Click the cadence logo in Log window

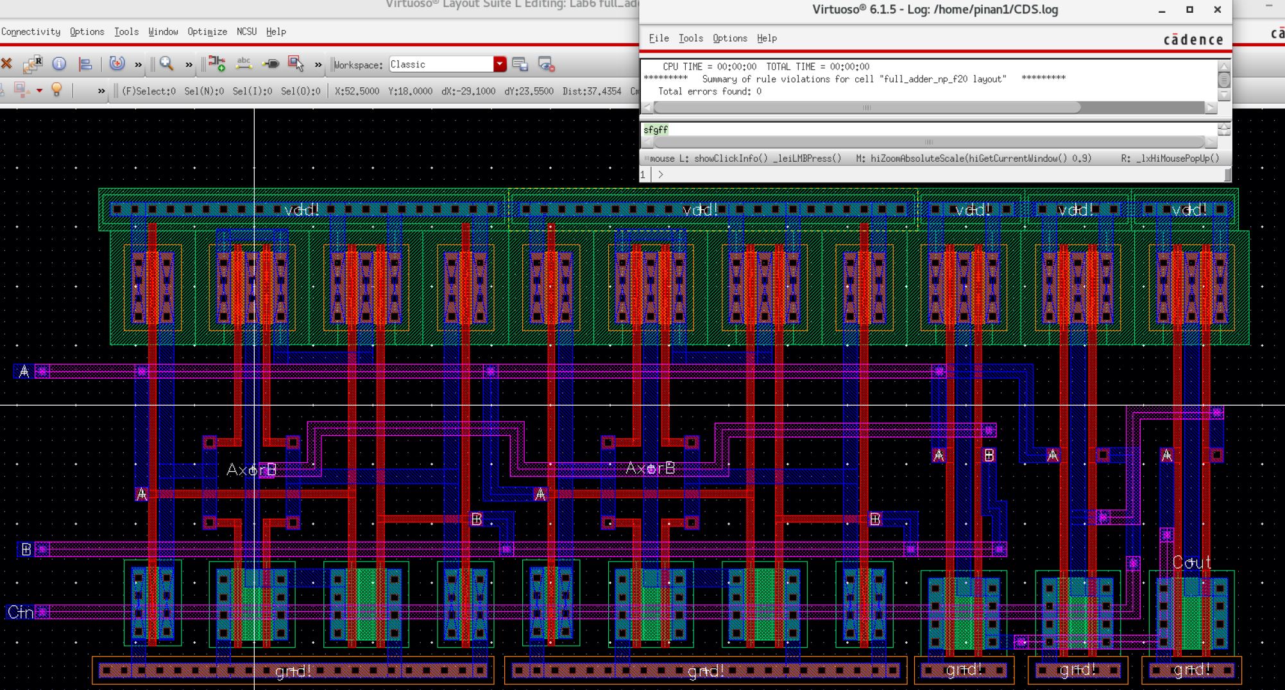tap(1193, 39)
